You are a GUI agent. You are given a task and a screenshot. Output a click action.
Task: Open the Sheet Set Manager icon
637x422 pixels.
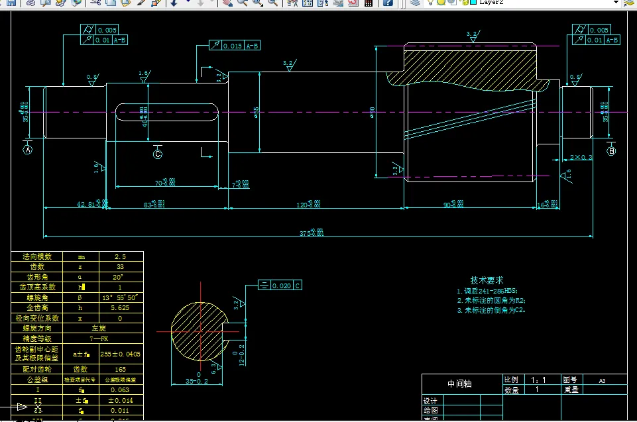[337, 3]
